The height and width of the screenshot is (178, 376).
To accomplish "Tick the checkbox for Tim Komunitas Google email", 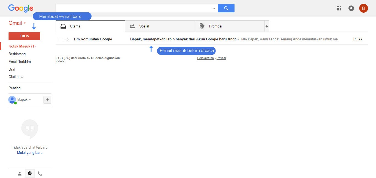I will pyautogui.click(x=60, y=39).
